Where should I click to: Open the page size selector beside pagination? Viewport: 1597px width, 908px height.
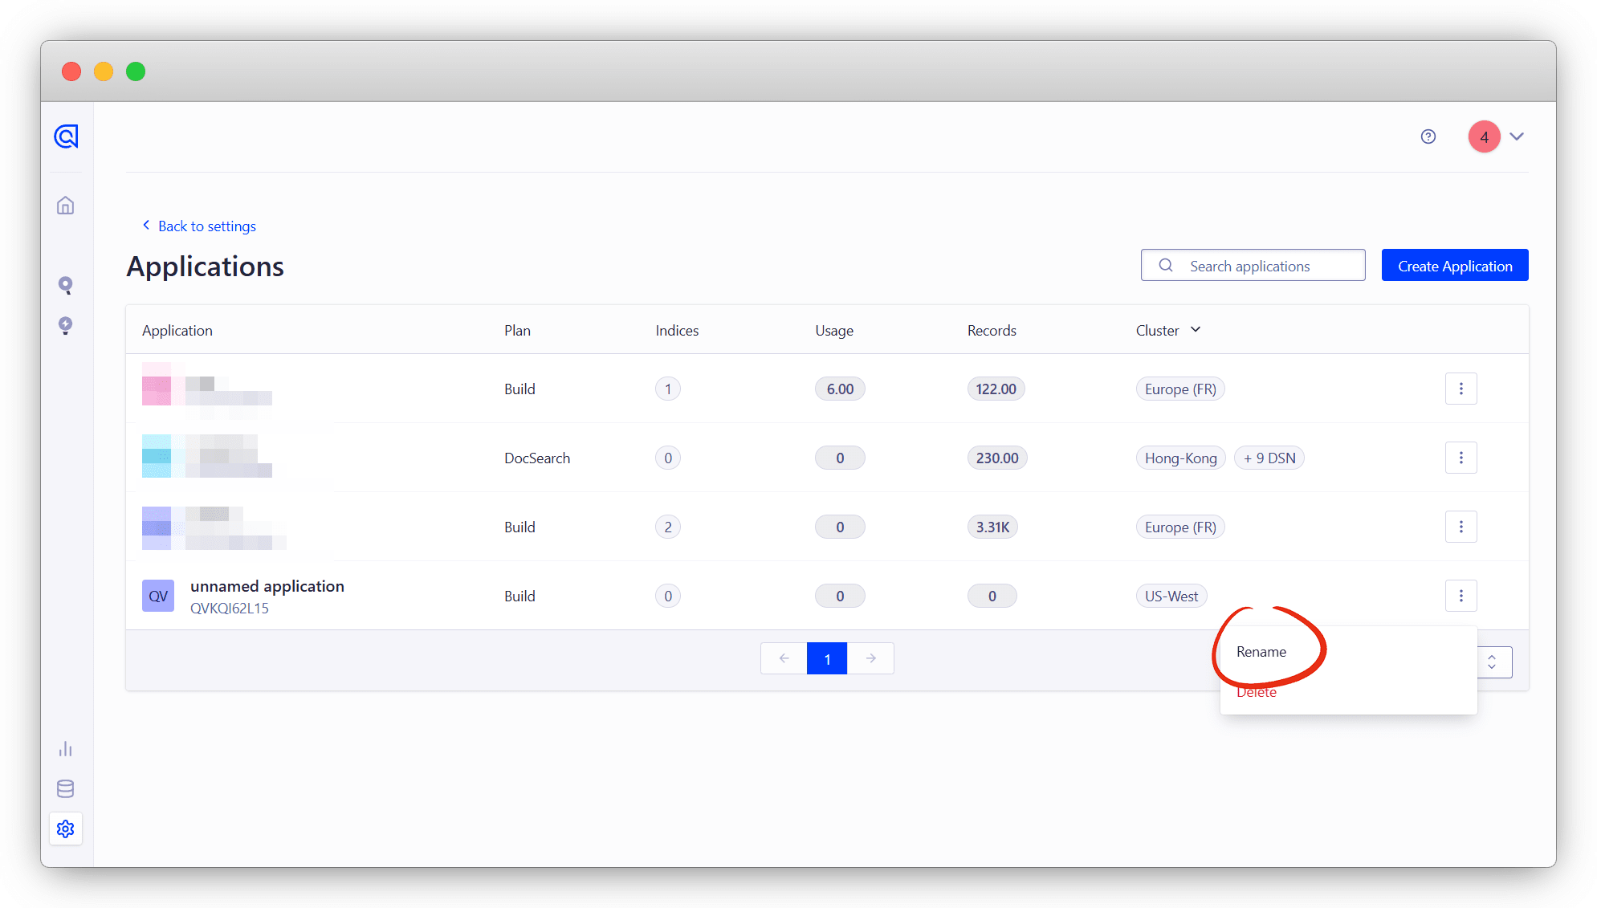click(1493, 662)
